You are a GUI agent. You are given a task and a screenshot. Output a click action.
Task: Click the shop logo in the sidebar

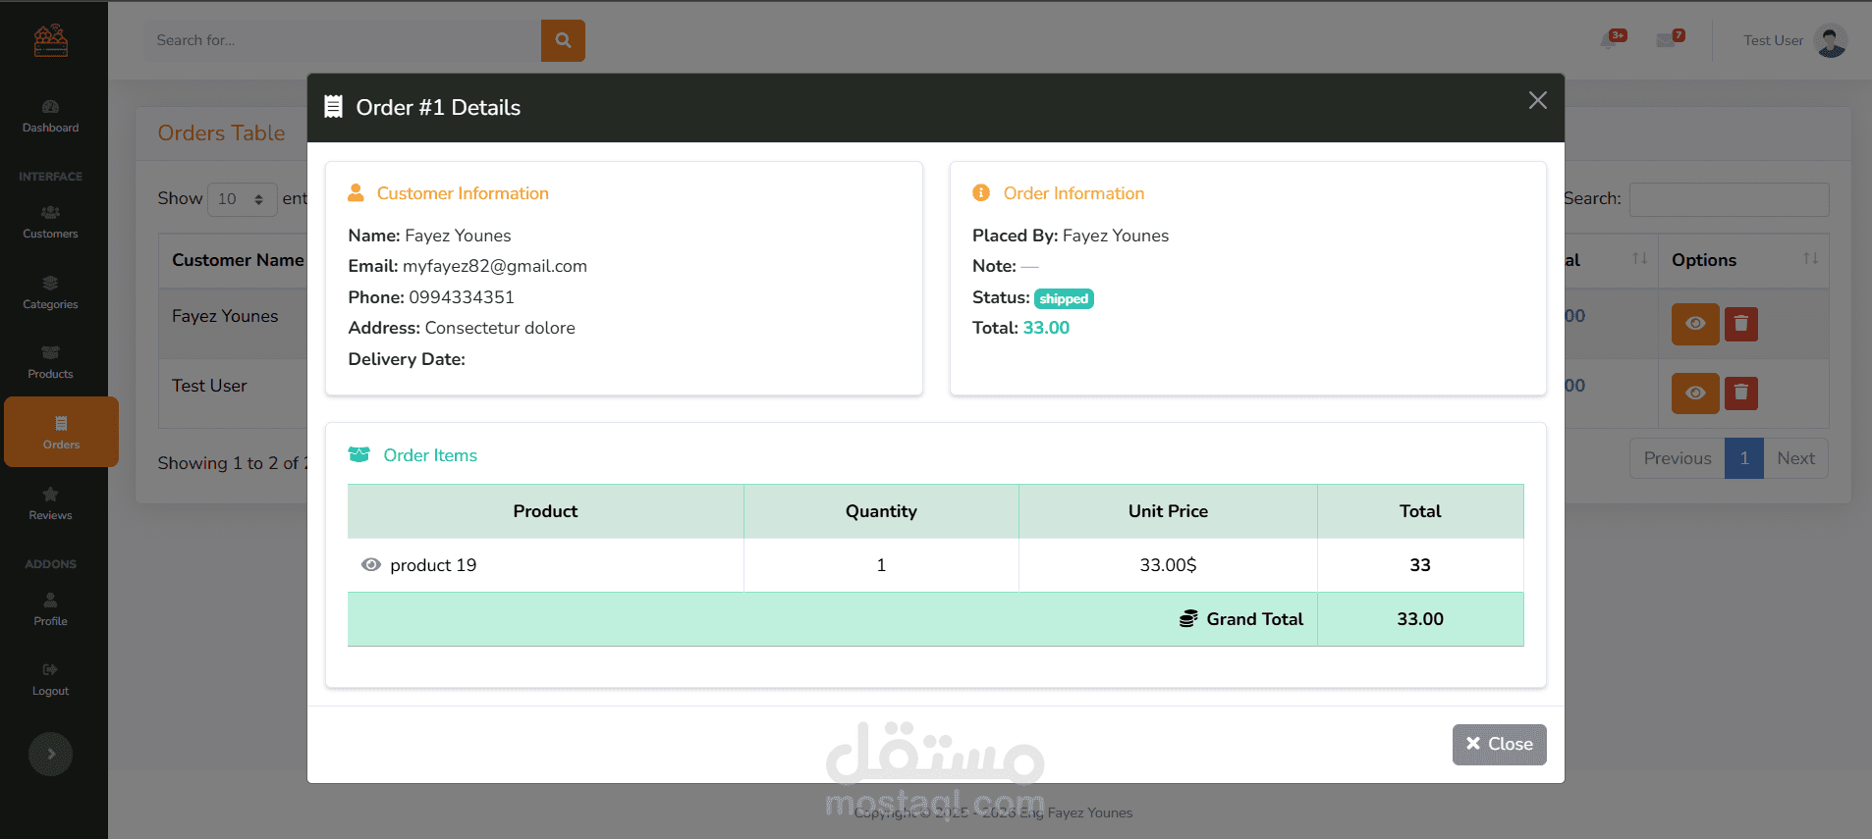(x=51, y=40)
